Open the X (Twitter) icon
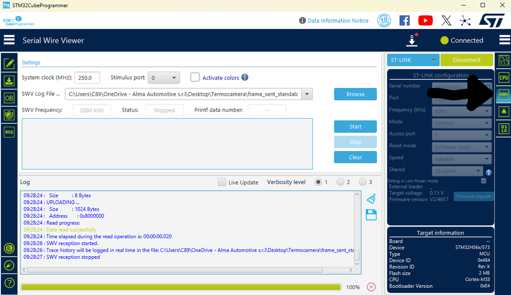The image size is (511, 295). (447, 20)
